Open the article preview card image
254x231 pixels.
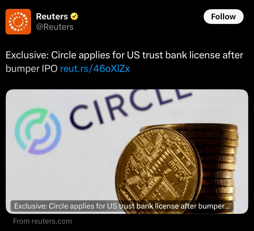[127, 151]
